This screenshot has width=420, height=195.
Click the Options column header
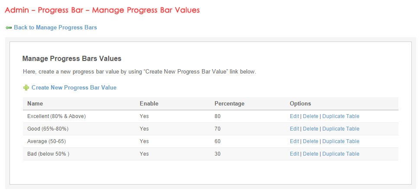[x=300, y=104]
